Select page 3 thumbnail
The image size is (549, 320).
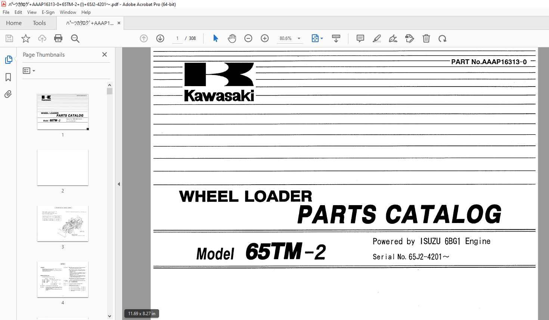point(63,223)
